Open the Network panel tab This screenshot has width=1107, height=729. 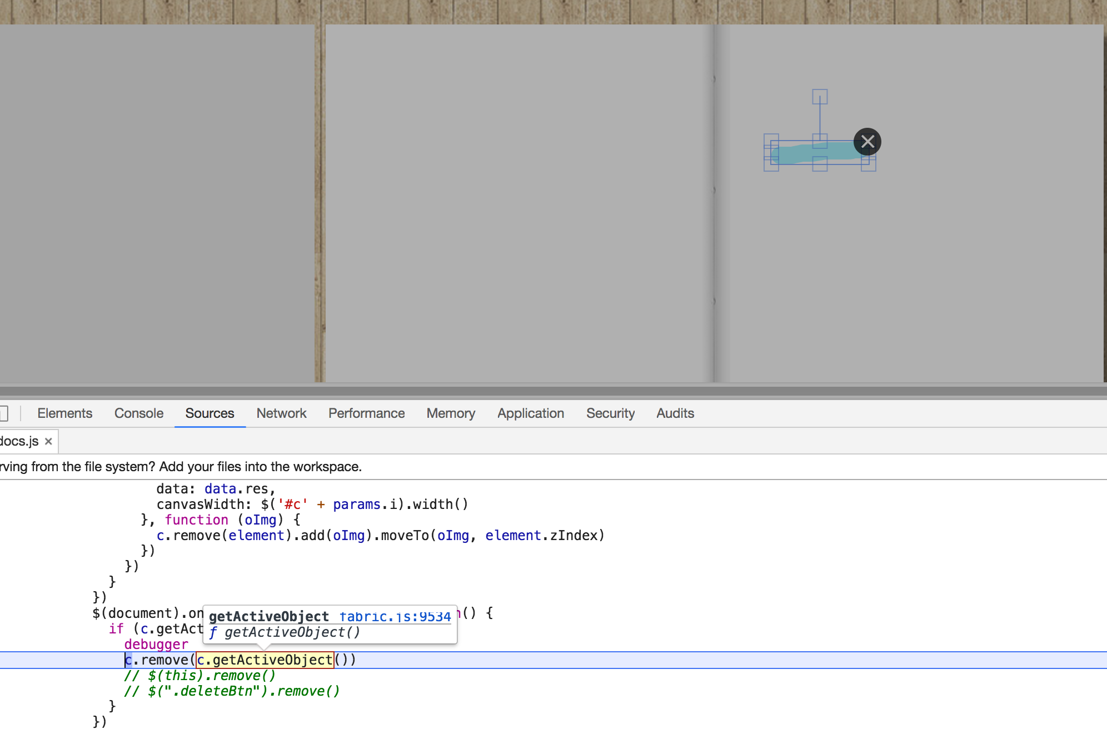click(x=281, y=413)
